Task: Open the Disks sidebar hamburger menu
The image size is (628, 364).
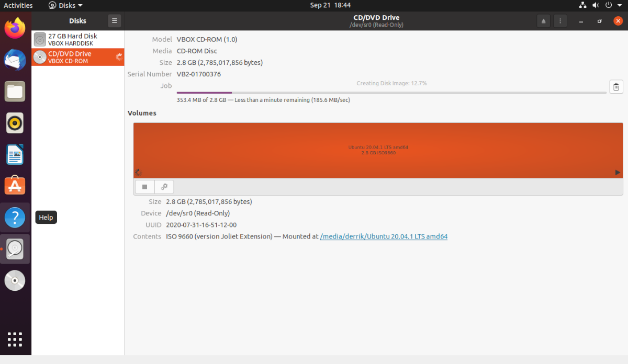Action: click(x=115, y=21)
